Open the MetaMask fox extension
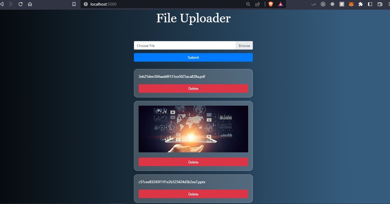 (x=351, y=4)
